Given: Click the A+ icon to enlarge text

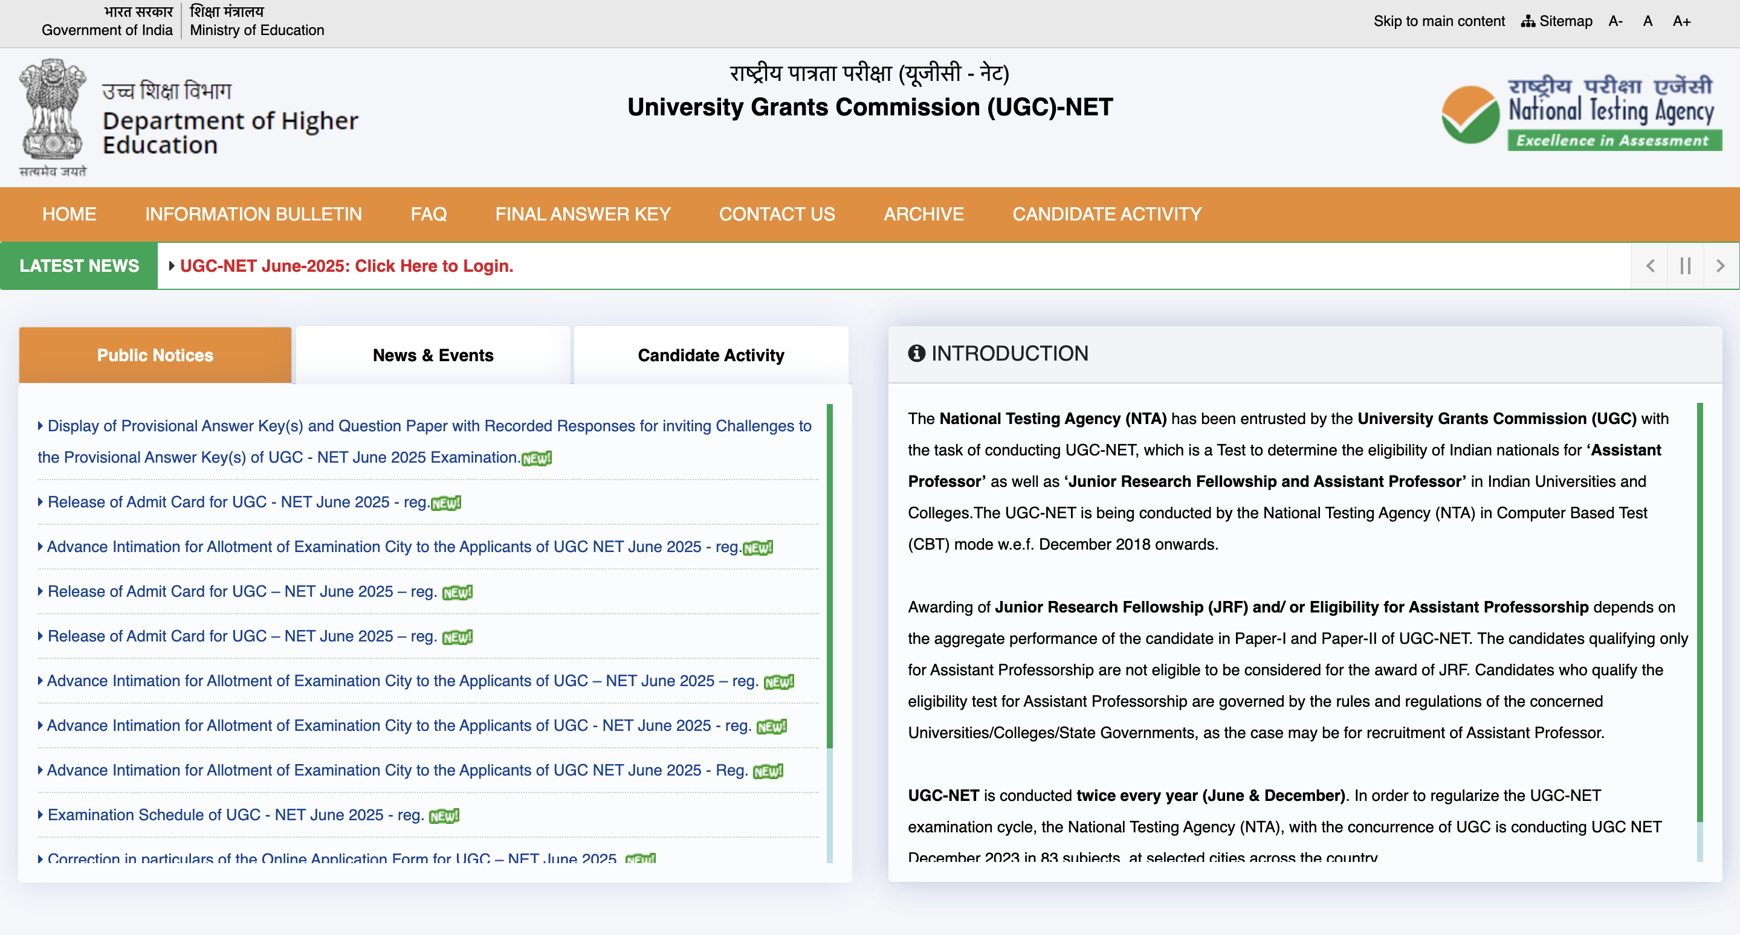Looking at the screenshot, I should tap(1681, 21).
